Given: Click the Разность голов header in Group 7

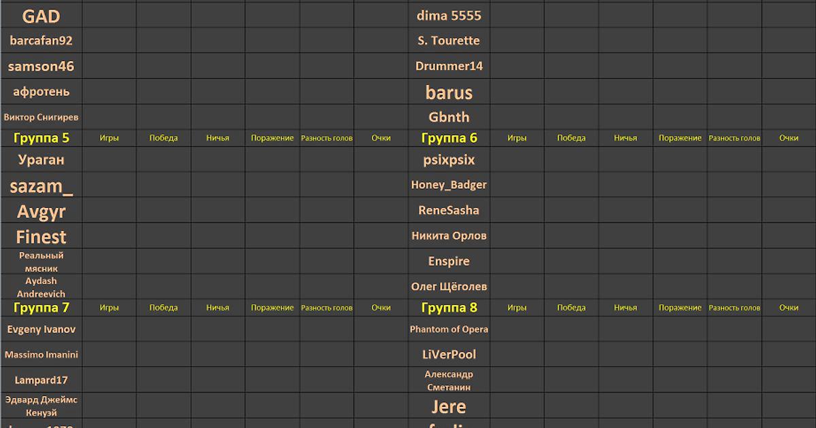Looking at the screenshot, I should 326,308.
